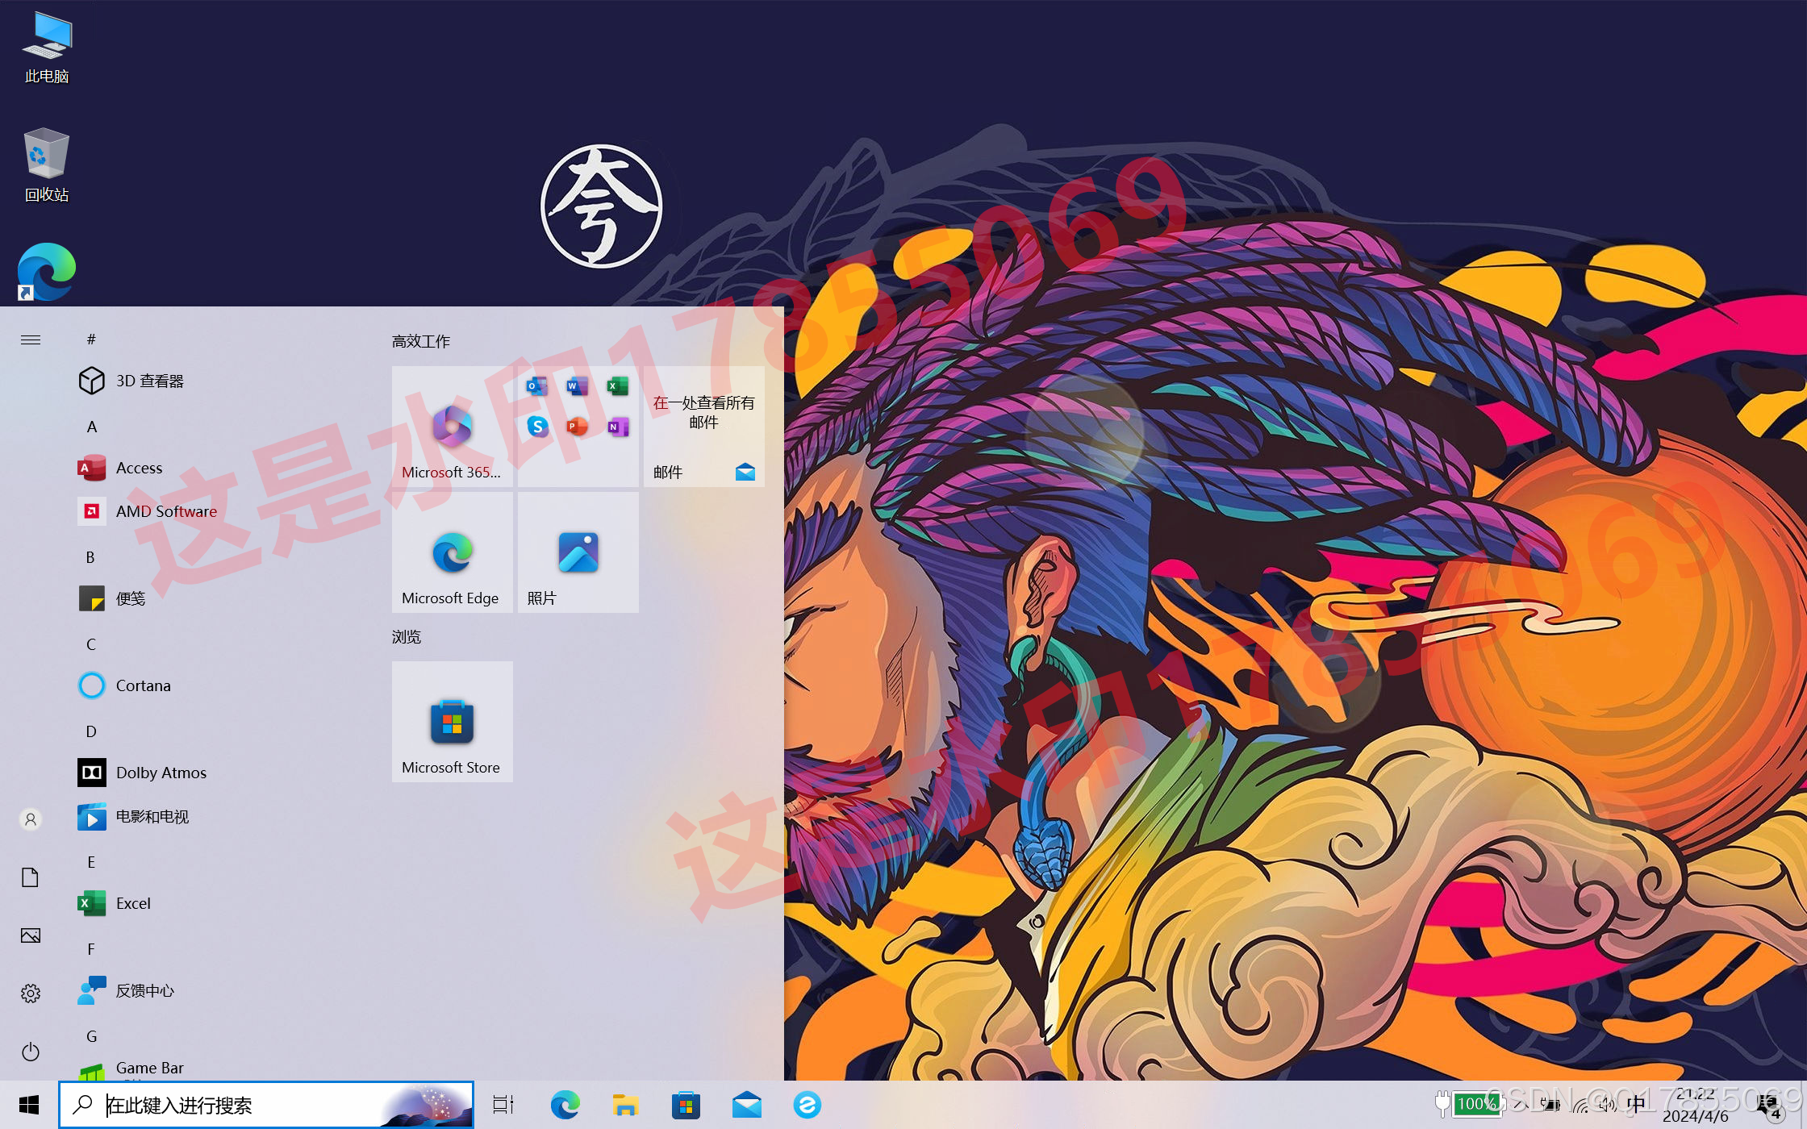The image size is (1807, 1129).
Task: Open File Explorer from taskbar
Action: pyautogui.click(x=625, y=1105)
